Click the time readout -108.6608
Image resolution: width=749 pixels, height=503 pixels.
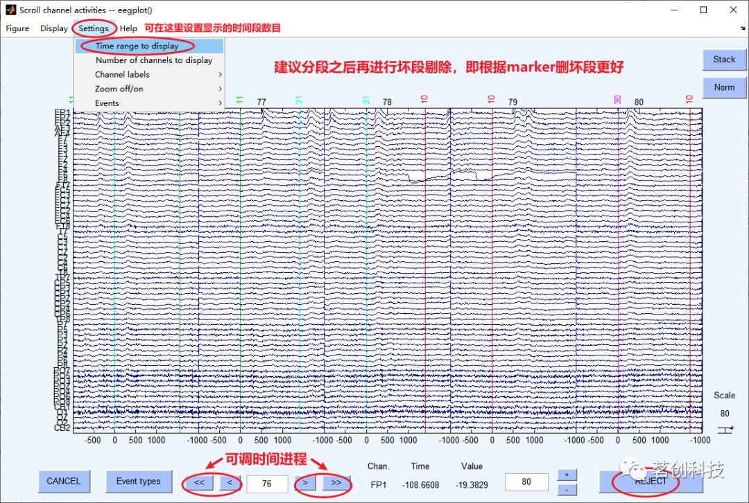[420, 485]
